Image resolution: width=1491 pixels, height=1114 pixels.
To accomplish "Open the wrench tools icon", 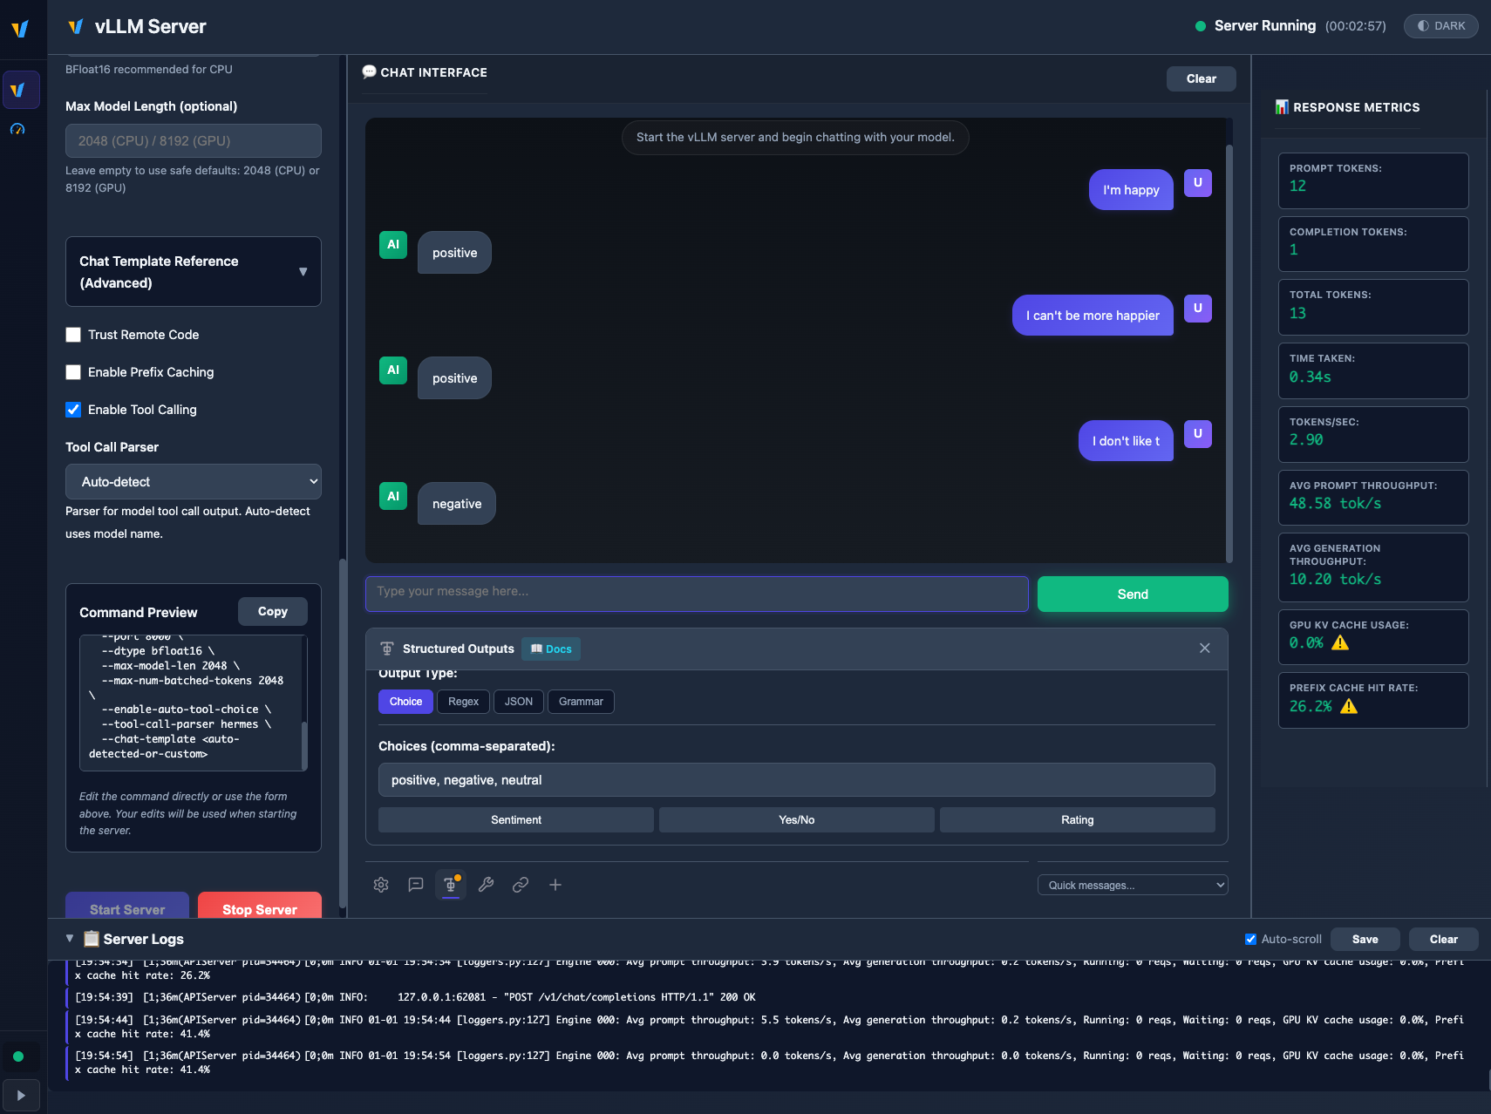I will (x=486, y=885).
